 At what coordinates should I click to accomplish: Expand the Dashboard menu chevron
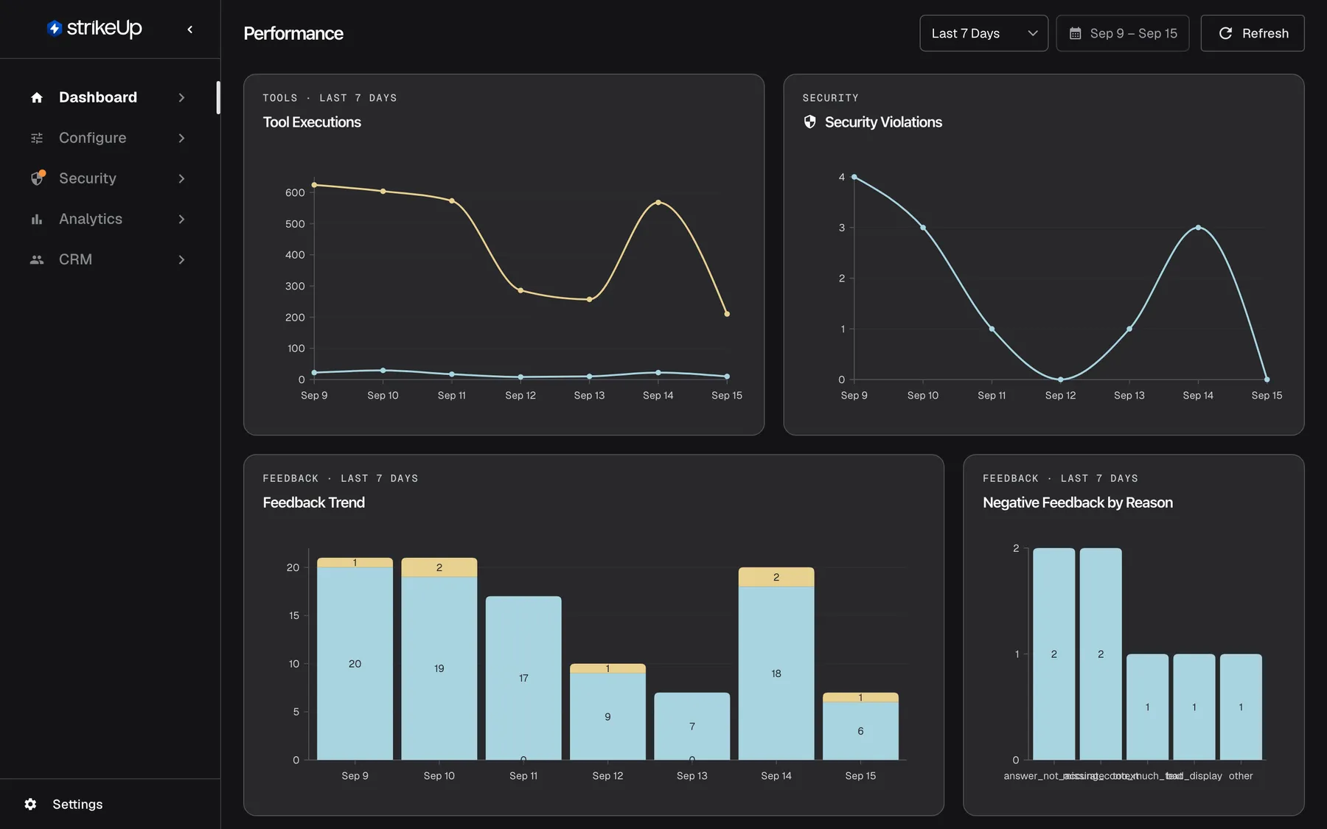click(x=181, y=97)
